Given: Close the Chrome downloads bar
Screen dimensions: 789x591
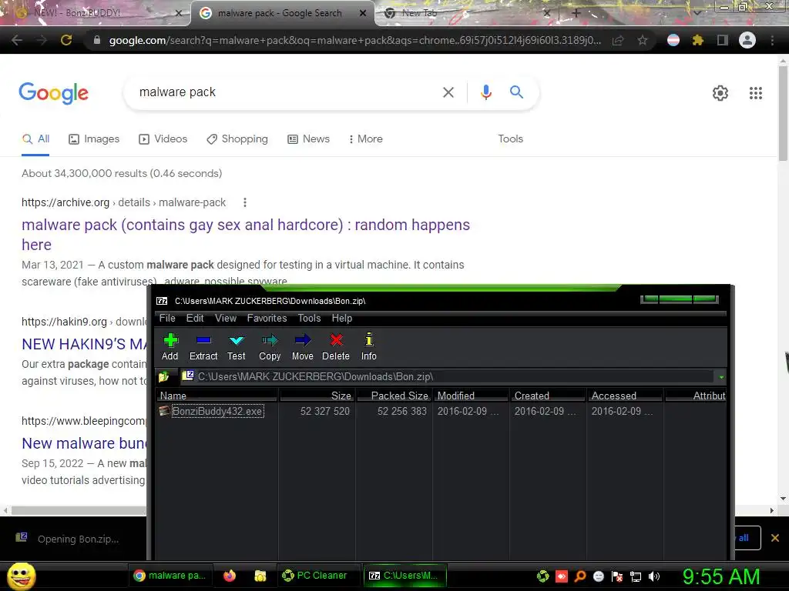Looking at the screenshot, I should pos(775,538).
